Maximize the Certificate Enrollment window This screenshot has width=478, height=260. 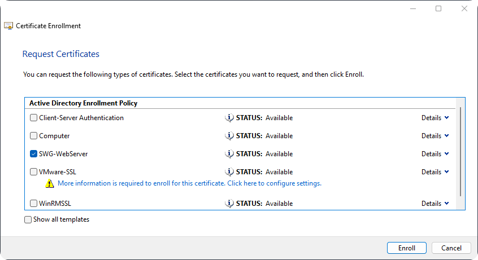coord(438,8)
